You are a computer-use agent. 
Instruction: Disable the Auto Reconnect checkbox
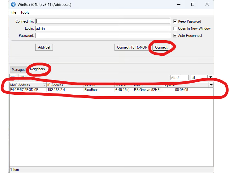click(175, 36)
